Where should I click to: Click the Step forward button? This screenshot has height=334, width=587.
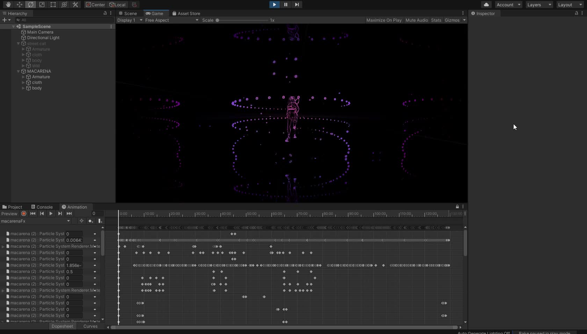[297, 5]
